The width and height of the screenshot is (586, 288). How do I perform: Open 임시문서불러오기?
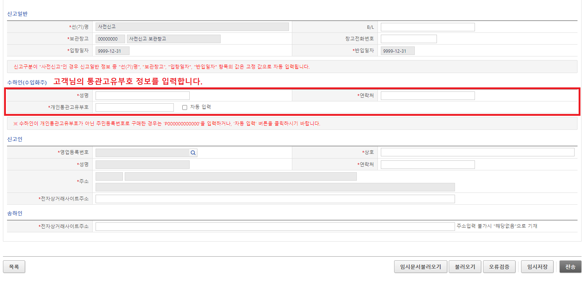(421, 267)
